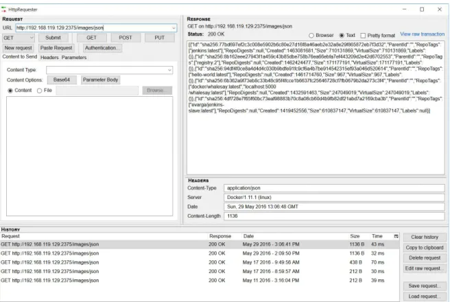Image resolution: width=450 pixels, height=302 pixels.
Task: Click the 438 B size cell
Action: (356, 262)
